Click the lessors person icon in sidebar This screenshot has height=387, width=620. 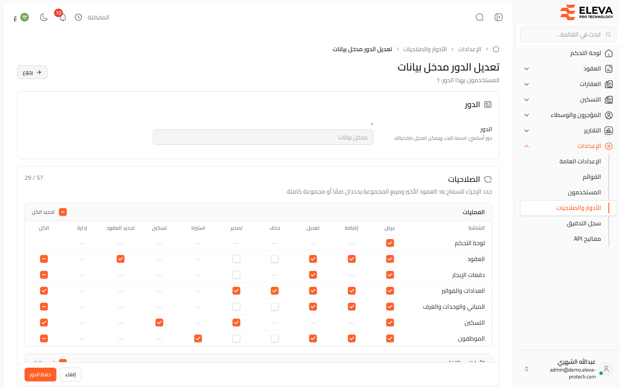pos(609,115)
